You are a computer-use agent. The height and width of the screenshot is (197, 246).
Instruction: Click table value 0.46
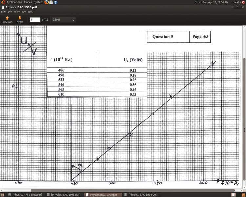[133, 90]
